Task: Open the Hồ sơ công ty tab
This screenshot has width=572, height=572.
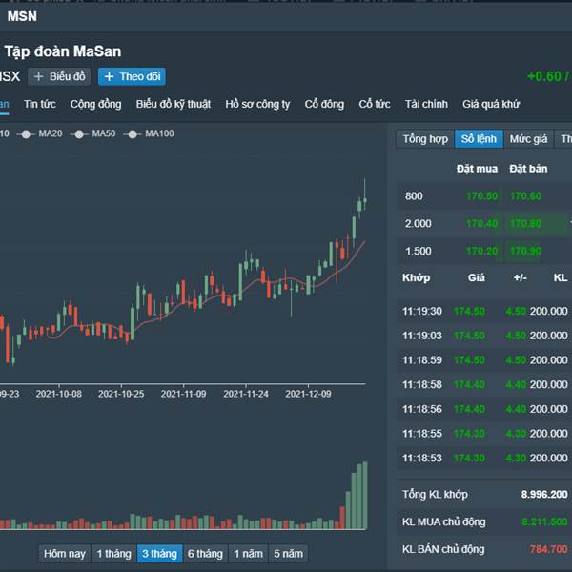Action: (257, 104)
